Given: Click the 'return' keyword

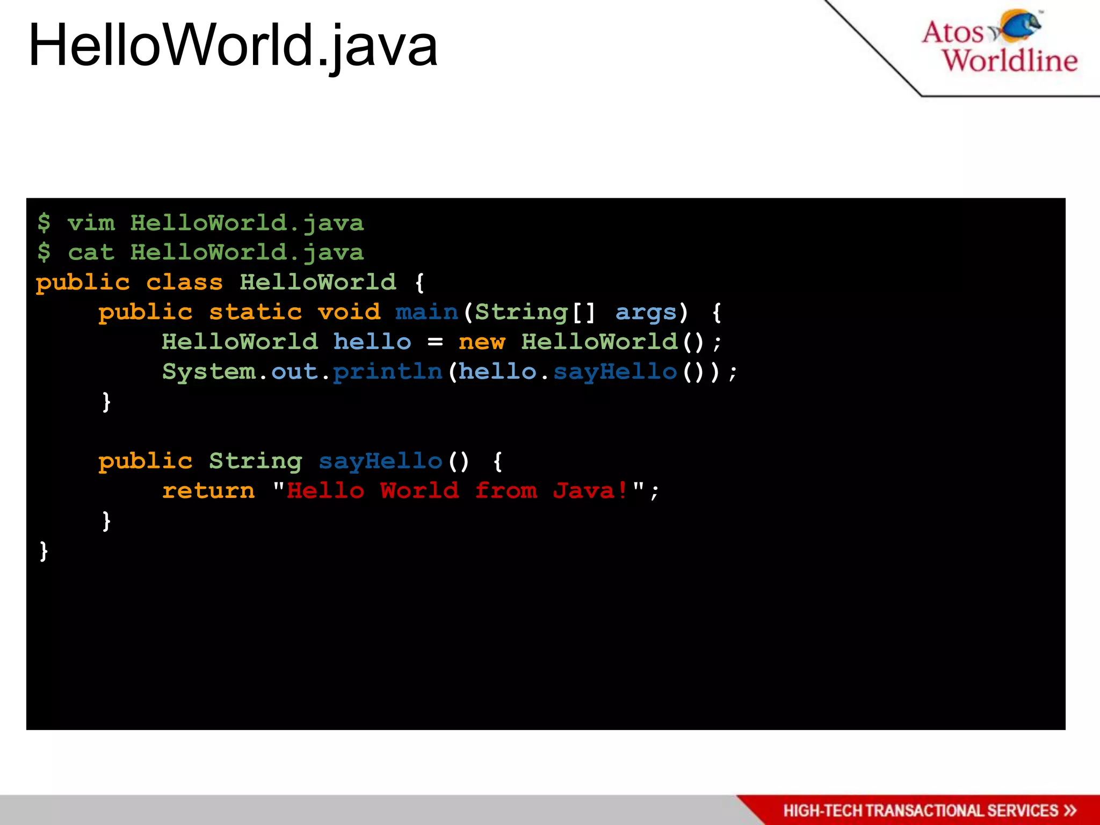Looking at the screenshot, I should [208, 490].
